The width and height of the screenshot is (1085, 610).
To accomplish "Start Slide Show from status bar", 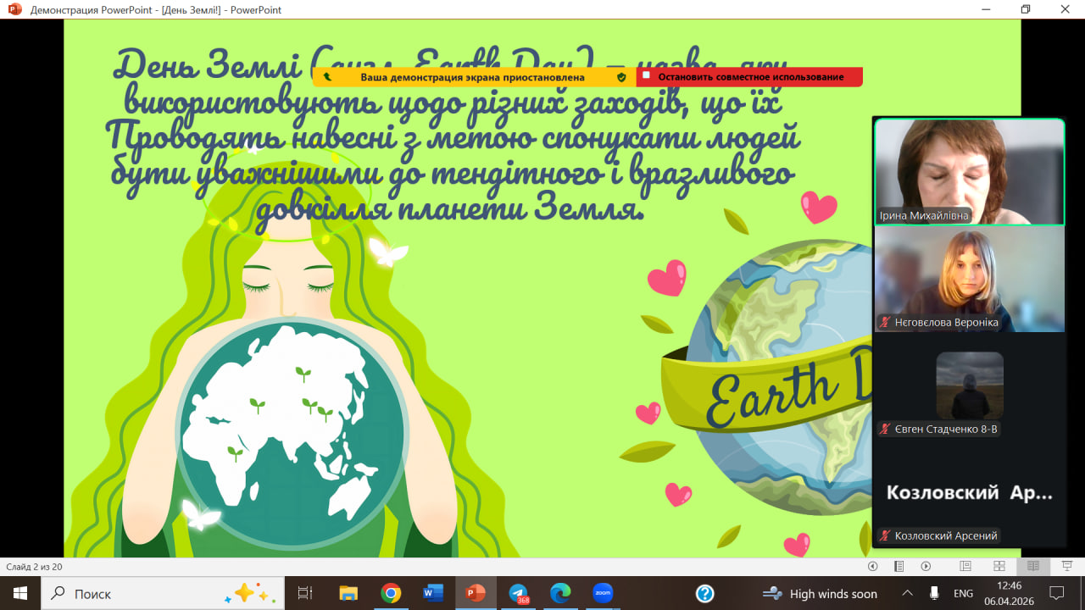I will tap(1066, 566).
